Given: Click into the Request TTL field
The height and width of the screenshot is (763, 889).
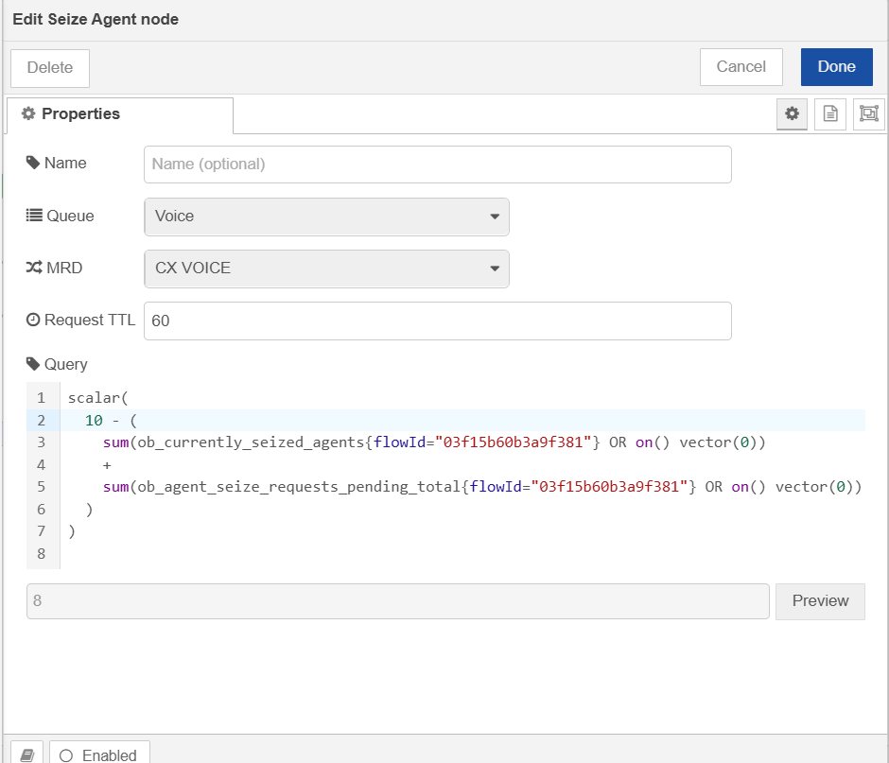Looking at the screenshot, I should coord(438,321).
